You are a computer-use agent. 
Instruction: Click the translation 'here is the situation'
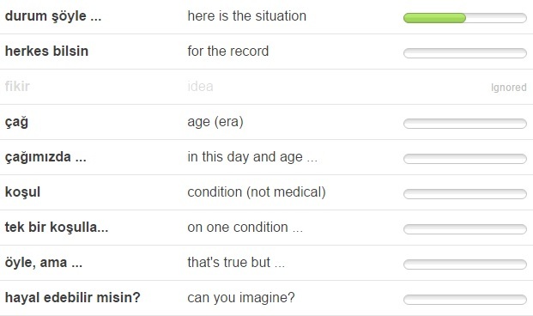pyautogui.click(x=247, y=16)
